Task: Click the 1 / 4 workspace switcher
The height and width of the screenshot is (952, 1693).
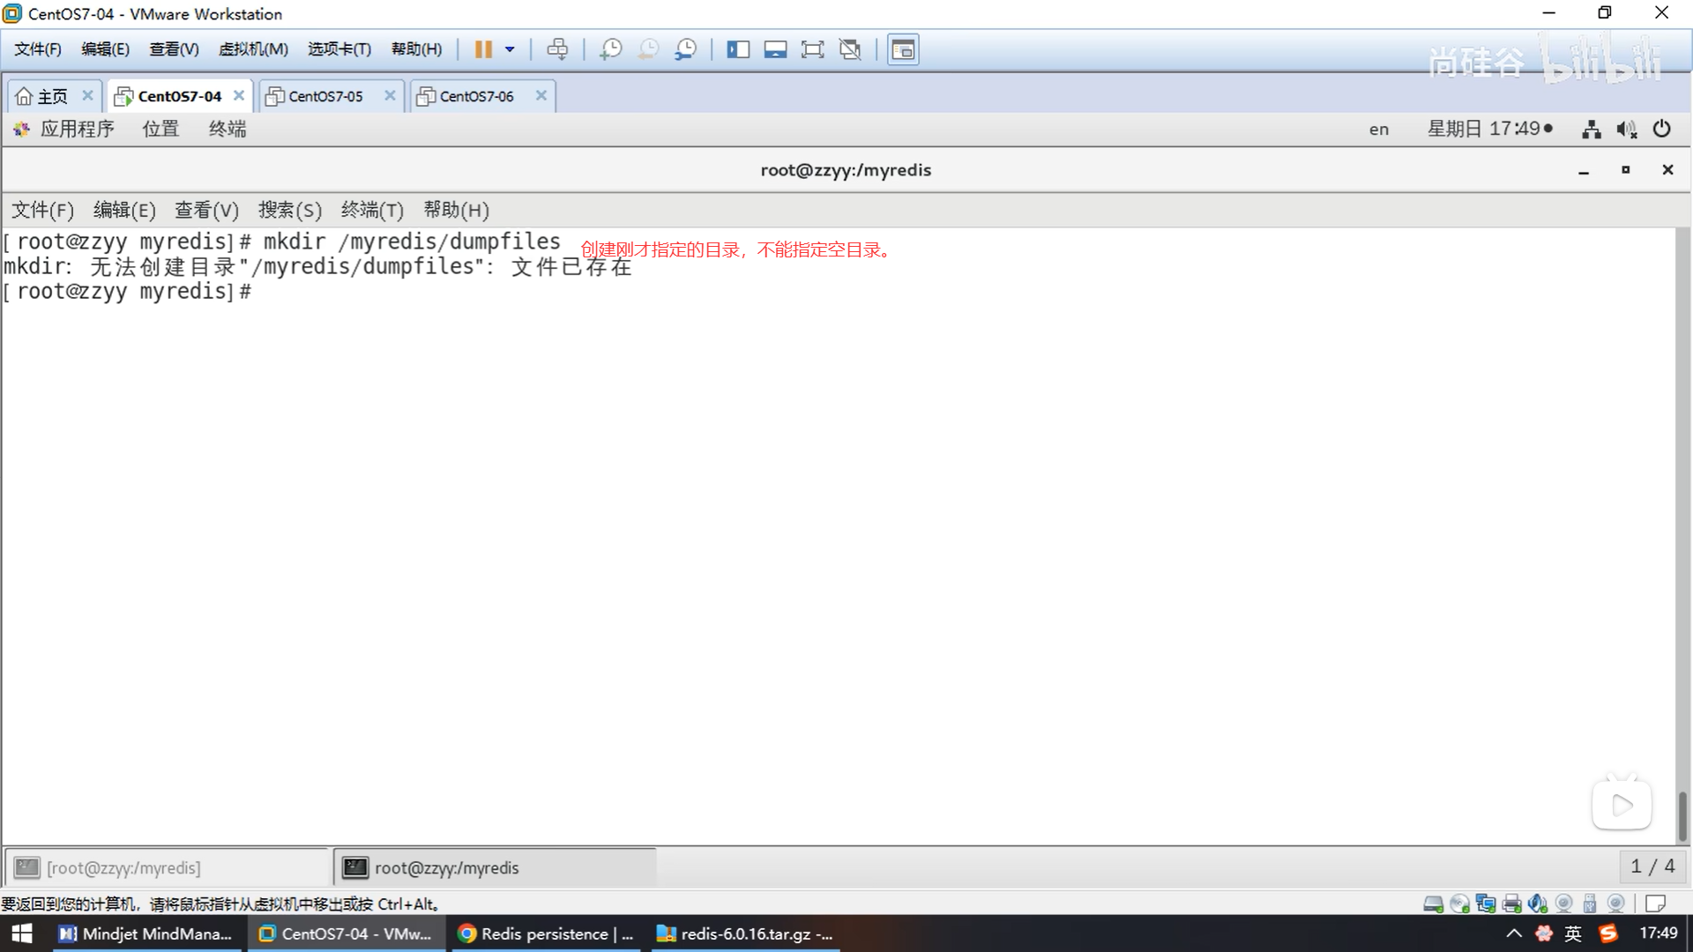Action: (x=1652, y=866)
